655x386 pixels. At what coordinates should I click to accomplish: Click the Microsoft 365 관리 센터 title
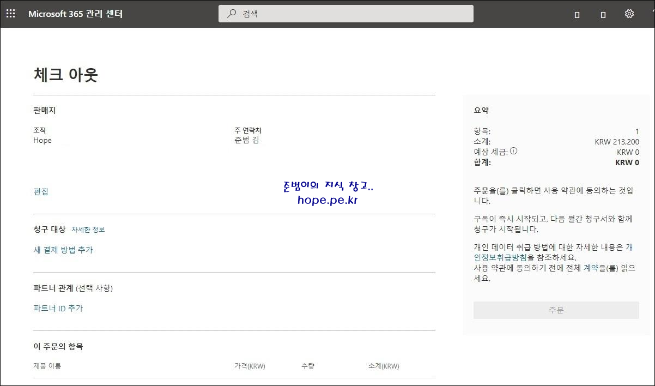click(x=76, y=14)
